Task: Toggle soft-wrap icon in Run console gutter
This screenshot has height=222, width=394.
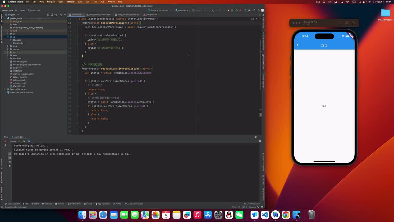Action: (x=10, y=154)
